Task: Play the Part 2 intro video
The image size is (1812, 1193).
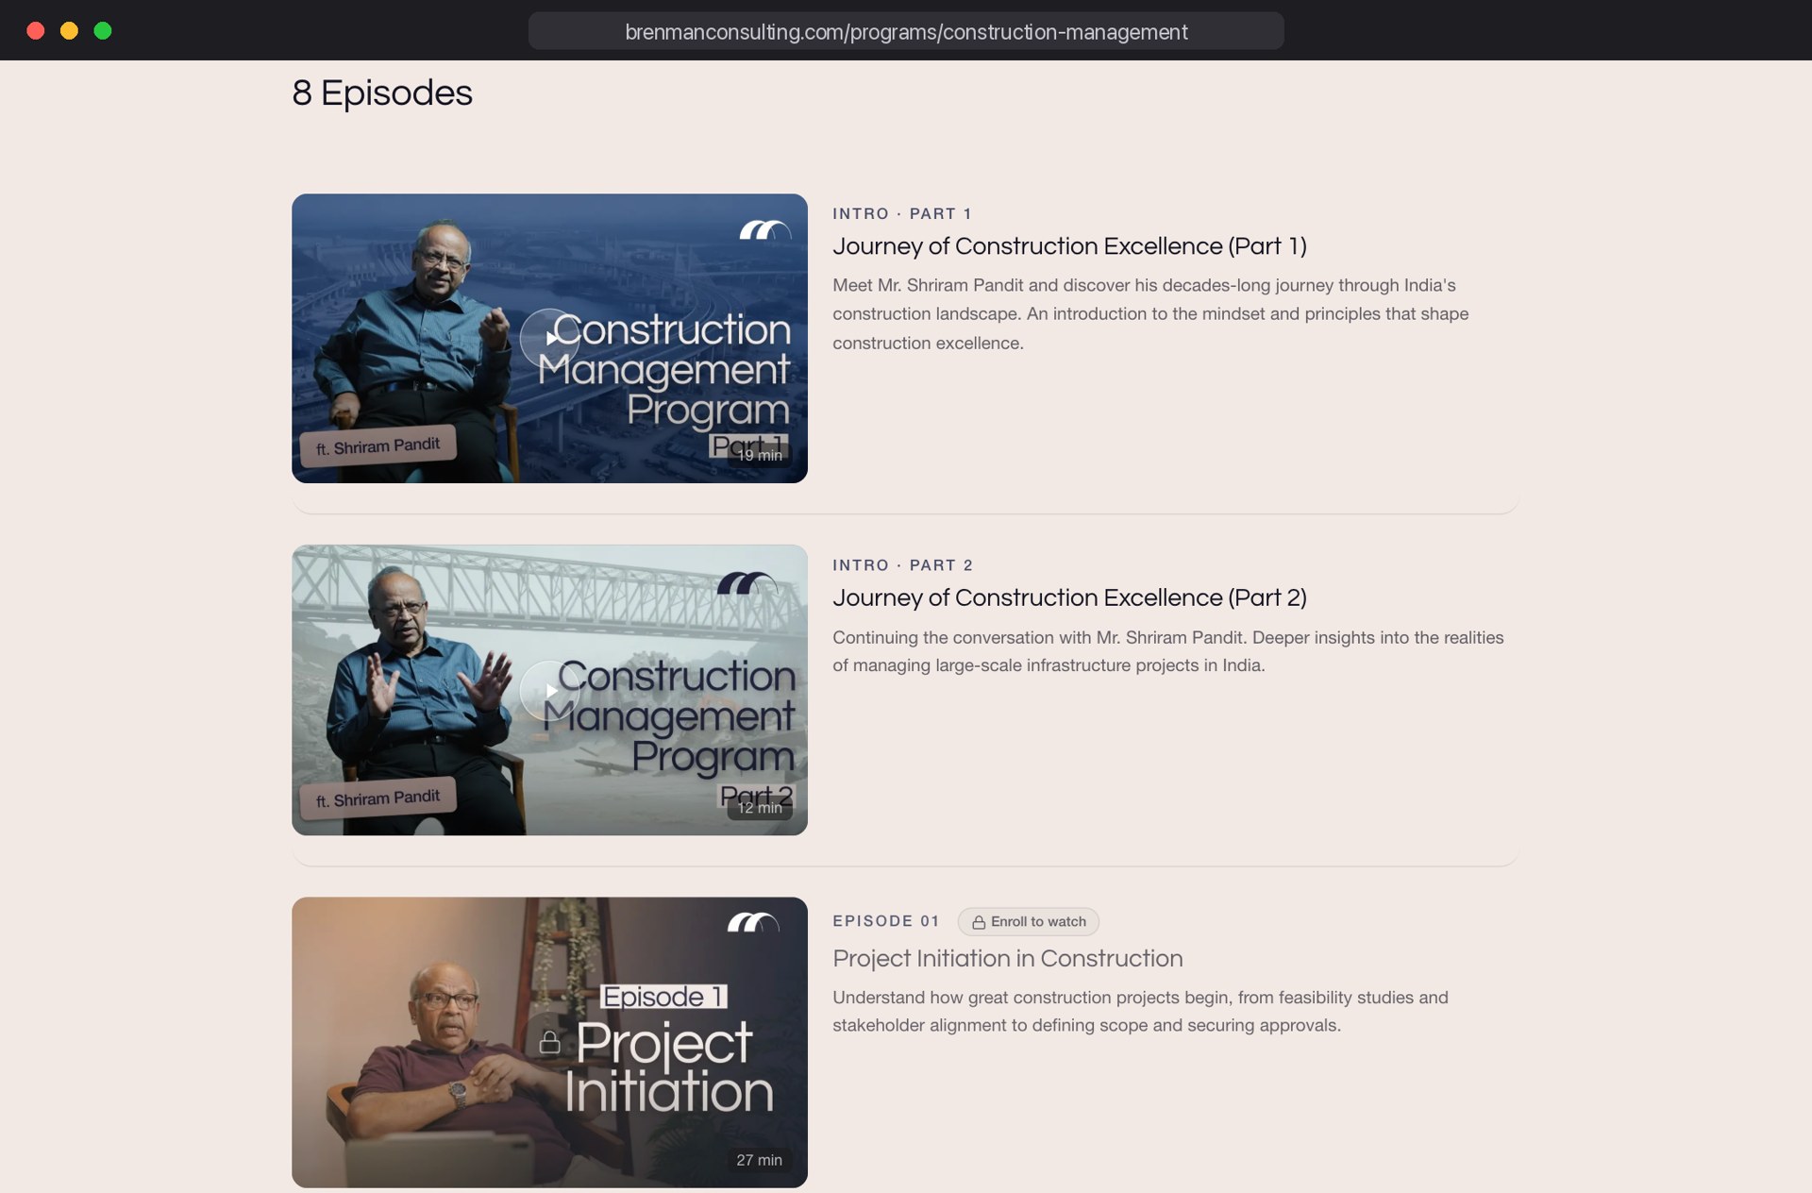Action: tap(549, 690)
